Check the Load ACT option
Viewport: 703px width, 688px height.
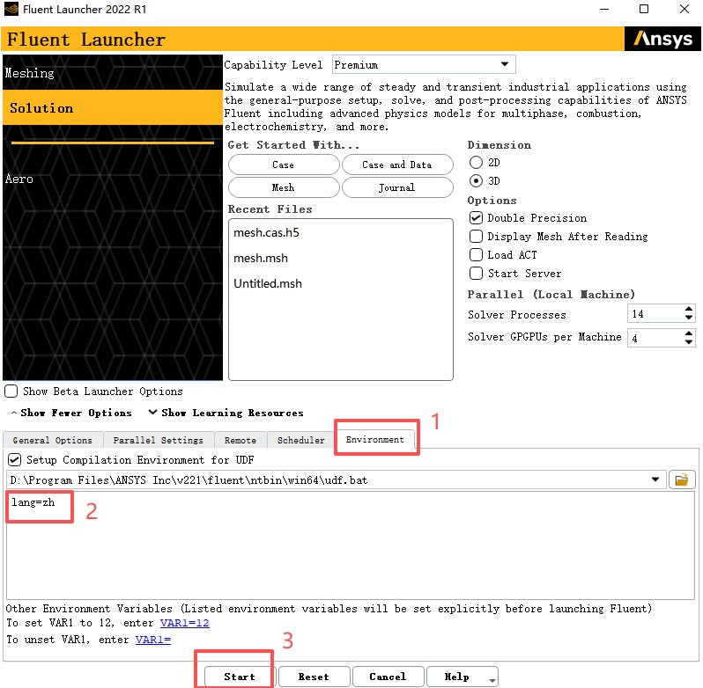click(x=476, y=254)
